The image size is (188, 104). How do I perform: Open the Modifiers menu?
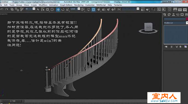pyautogui.click(x=43, y=5)
